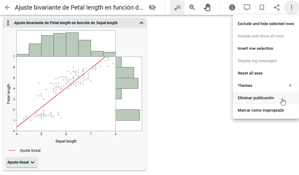Click the red Ajuste lineal legend swatch
The image size is (299, 175).
(12, 151)
